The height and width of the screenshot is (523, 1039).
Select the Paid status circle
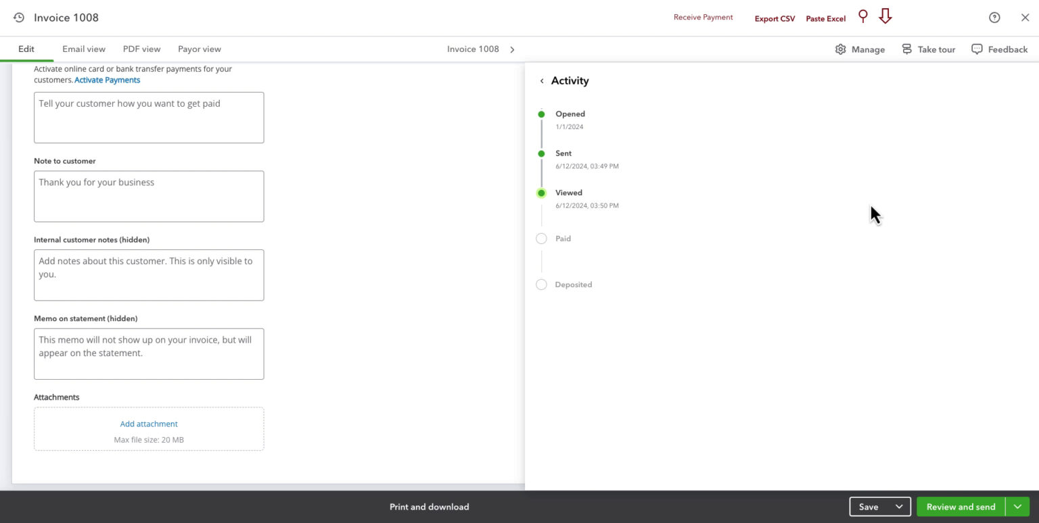541,239
